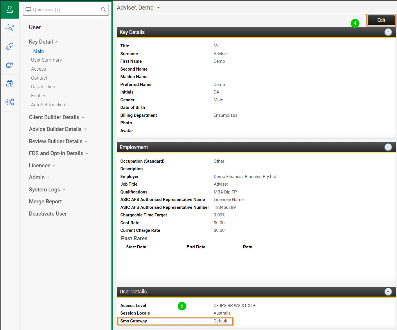Click Deactivate User link
This screenshot has height=330, width=397.
click(x=48, y=214)
